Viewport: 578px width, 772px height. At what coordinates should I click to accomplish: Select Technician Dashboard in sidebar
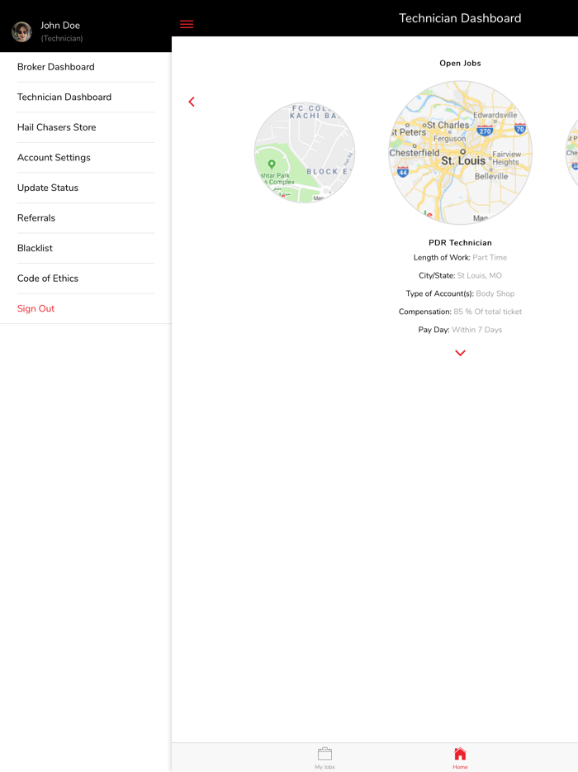pyautogui.click(x=86, y=97)
